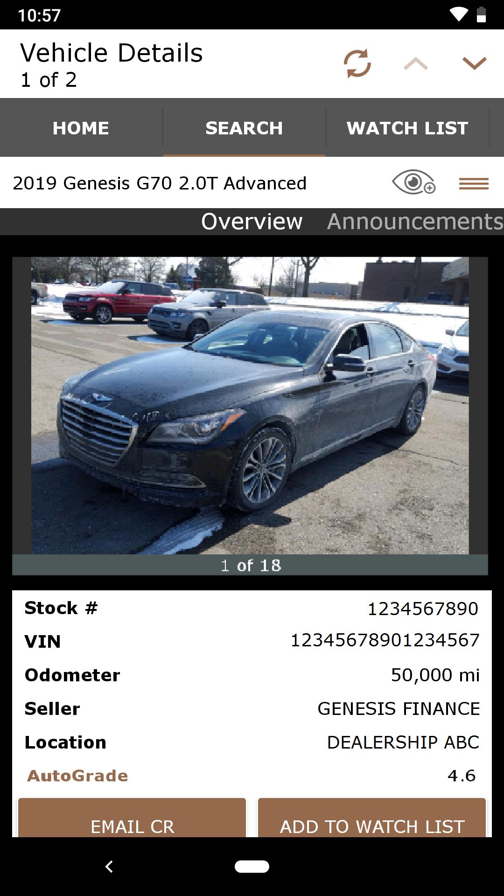Tap the home pill in navigation bar
Image resolution: width=504 pixels, height=896 pixels.
(x=252, y=867)
